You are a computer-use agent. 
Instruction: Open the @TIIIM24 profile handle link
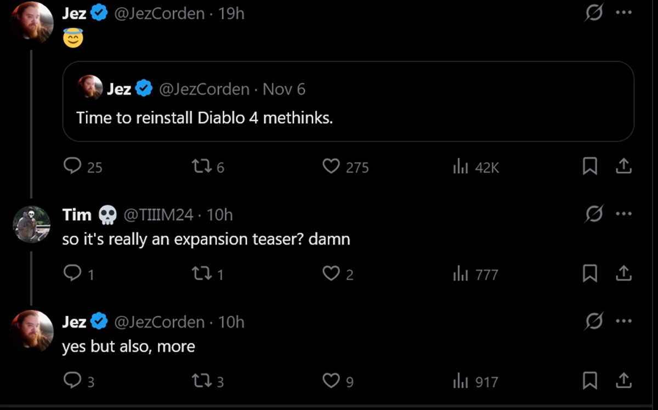click(159, 215)
